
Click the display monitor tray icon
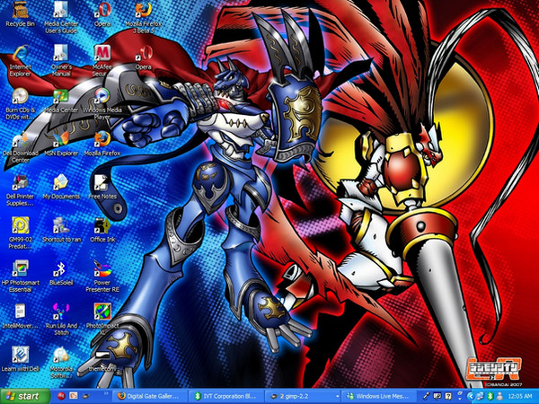(x=437, y=396)
